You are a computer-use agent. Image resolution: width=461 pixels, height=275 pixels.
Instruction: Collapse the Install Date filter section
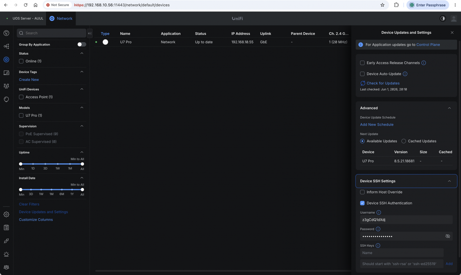pos(82,178)
